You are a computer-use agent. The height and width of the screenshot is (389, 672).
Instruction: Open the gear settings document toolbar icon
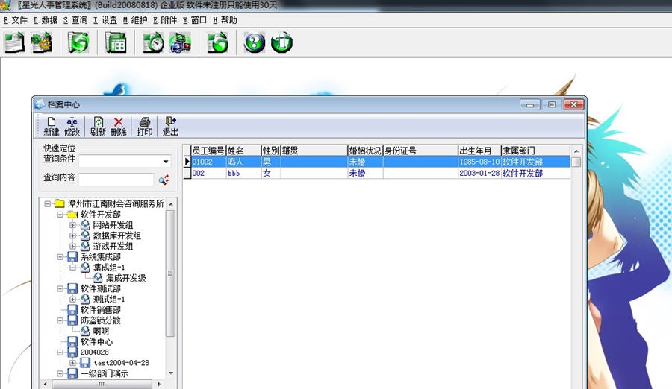[42, 42]
